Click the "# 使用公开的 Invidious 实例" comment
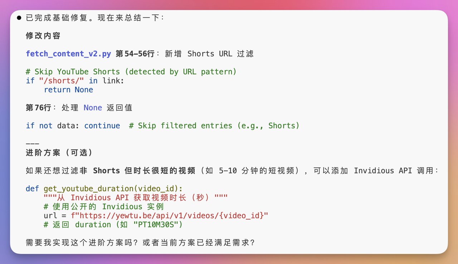458x264 pixels. click(x=103, y=207)
